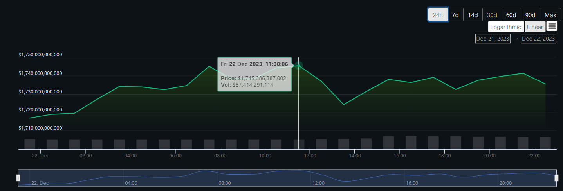Viewport: 563px width, 191px height.
Task: Show the Max time range
Action: pos(550,15)
